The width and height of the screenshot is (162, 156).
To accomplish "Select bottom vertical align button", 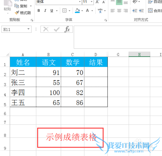I will [126, 2].
